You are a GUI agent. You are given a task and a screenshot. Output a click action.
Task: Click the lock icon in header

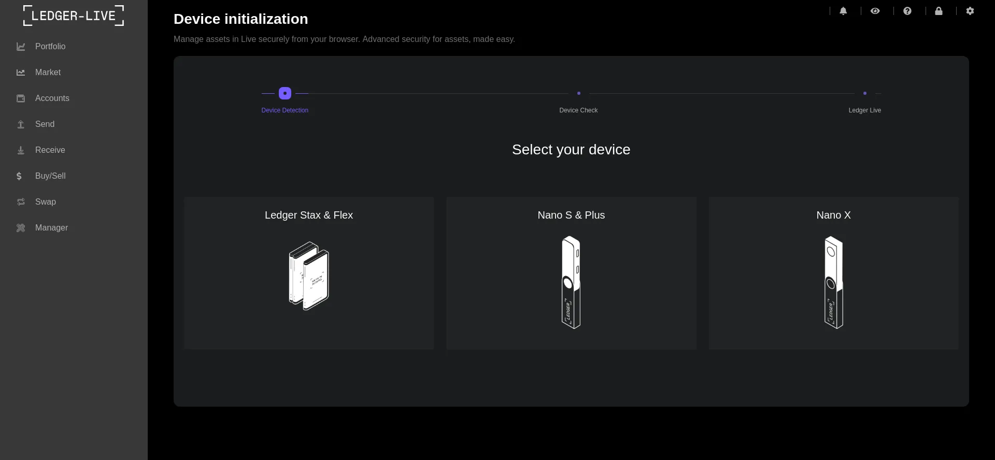[939, 11]
